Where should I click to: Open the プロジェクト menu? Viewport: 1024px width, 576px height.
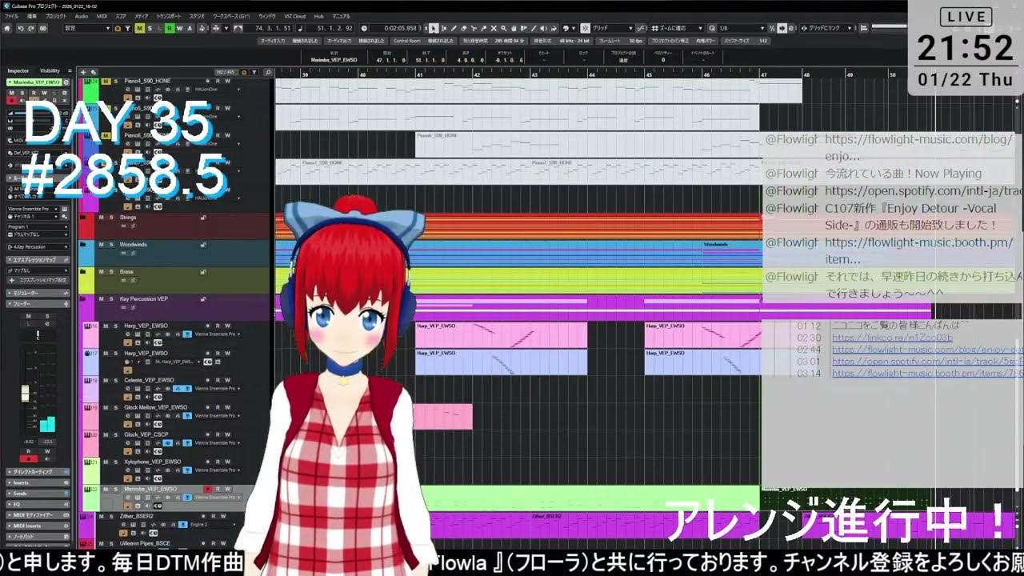(56, 16)
